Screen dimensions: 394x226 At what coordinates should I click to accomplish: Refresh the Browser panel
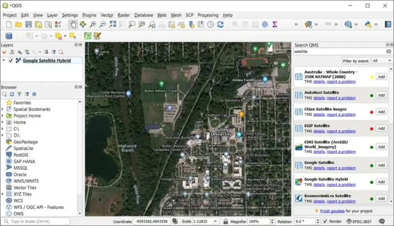pyautogui.click(x=11, y=94)
